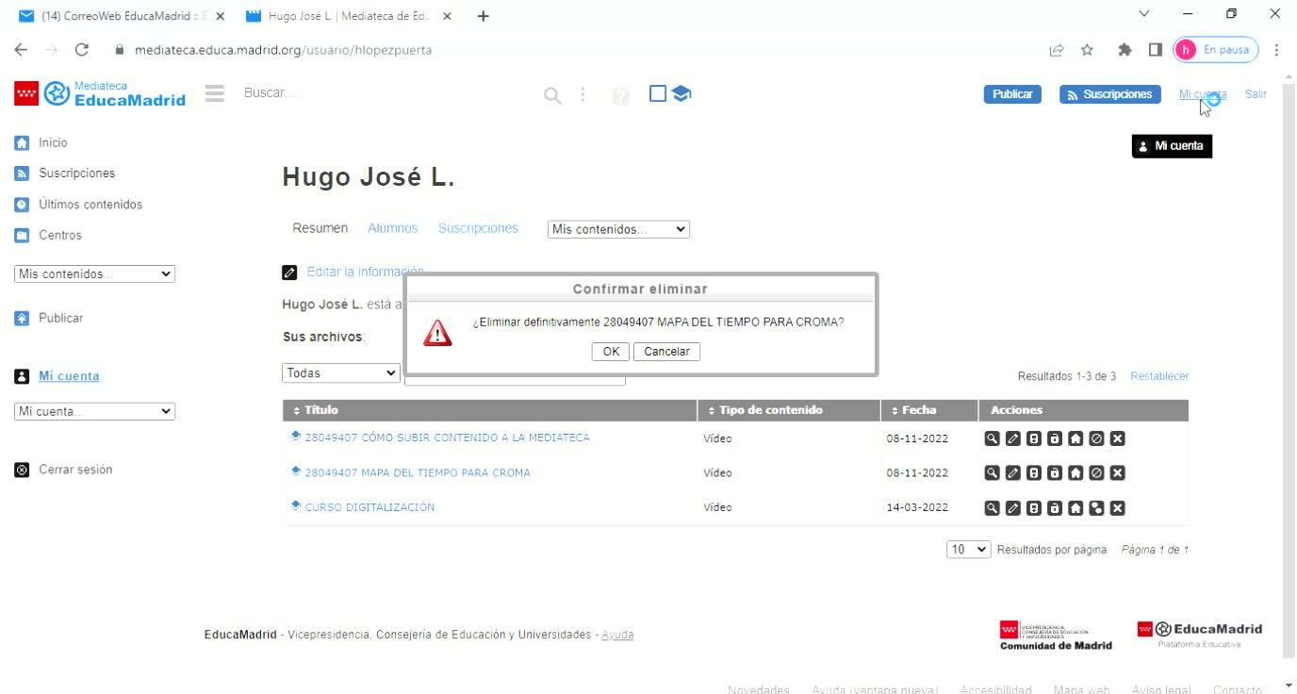1297x694 pixels.
Task: Sort the table by Título column
Action: [x=316, y=410]
